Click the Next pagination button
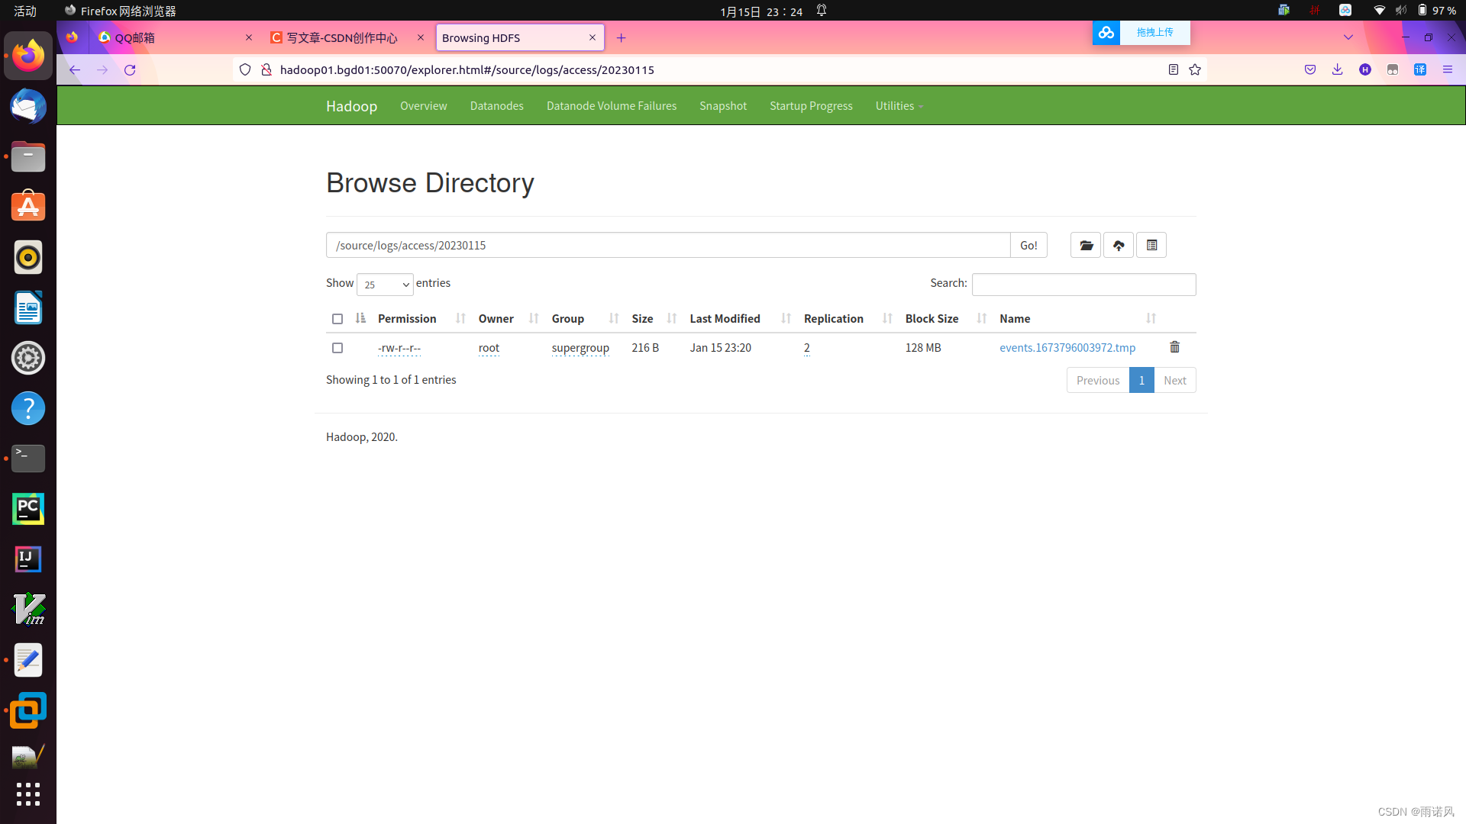Viewport: 1466px width, 824px height. click(1175, 379)
